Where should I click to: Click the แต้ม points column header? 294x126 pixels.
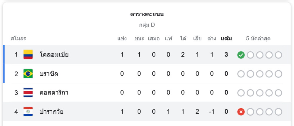click(x=226, y=39)
